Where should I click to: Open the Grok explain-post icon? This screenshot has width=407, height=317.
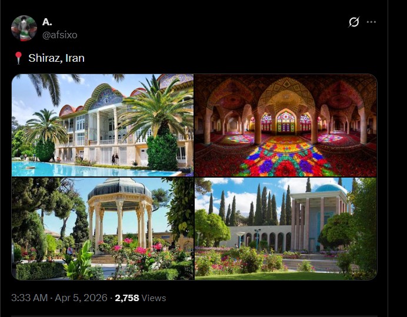tap(354, 22)
